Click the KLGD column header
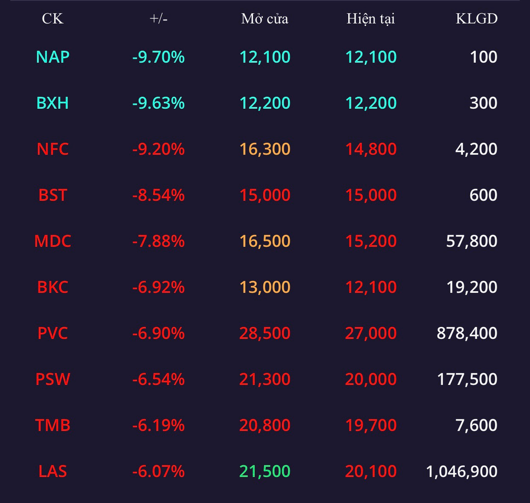 477,19
